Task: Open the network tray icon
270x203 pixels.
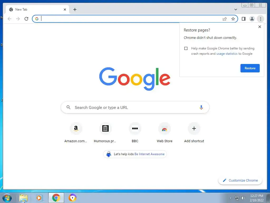Action: [237, 198]
